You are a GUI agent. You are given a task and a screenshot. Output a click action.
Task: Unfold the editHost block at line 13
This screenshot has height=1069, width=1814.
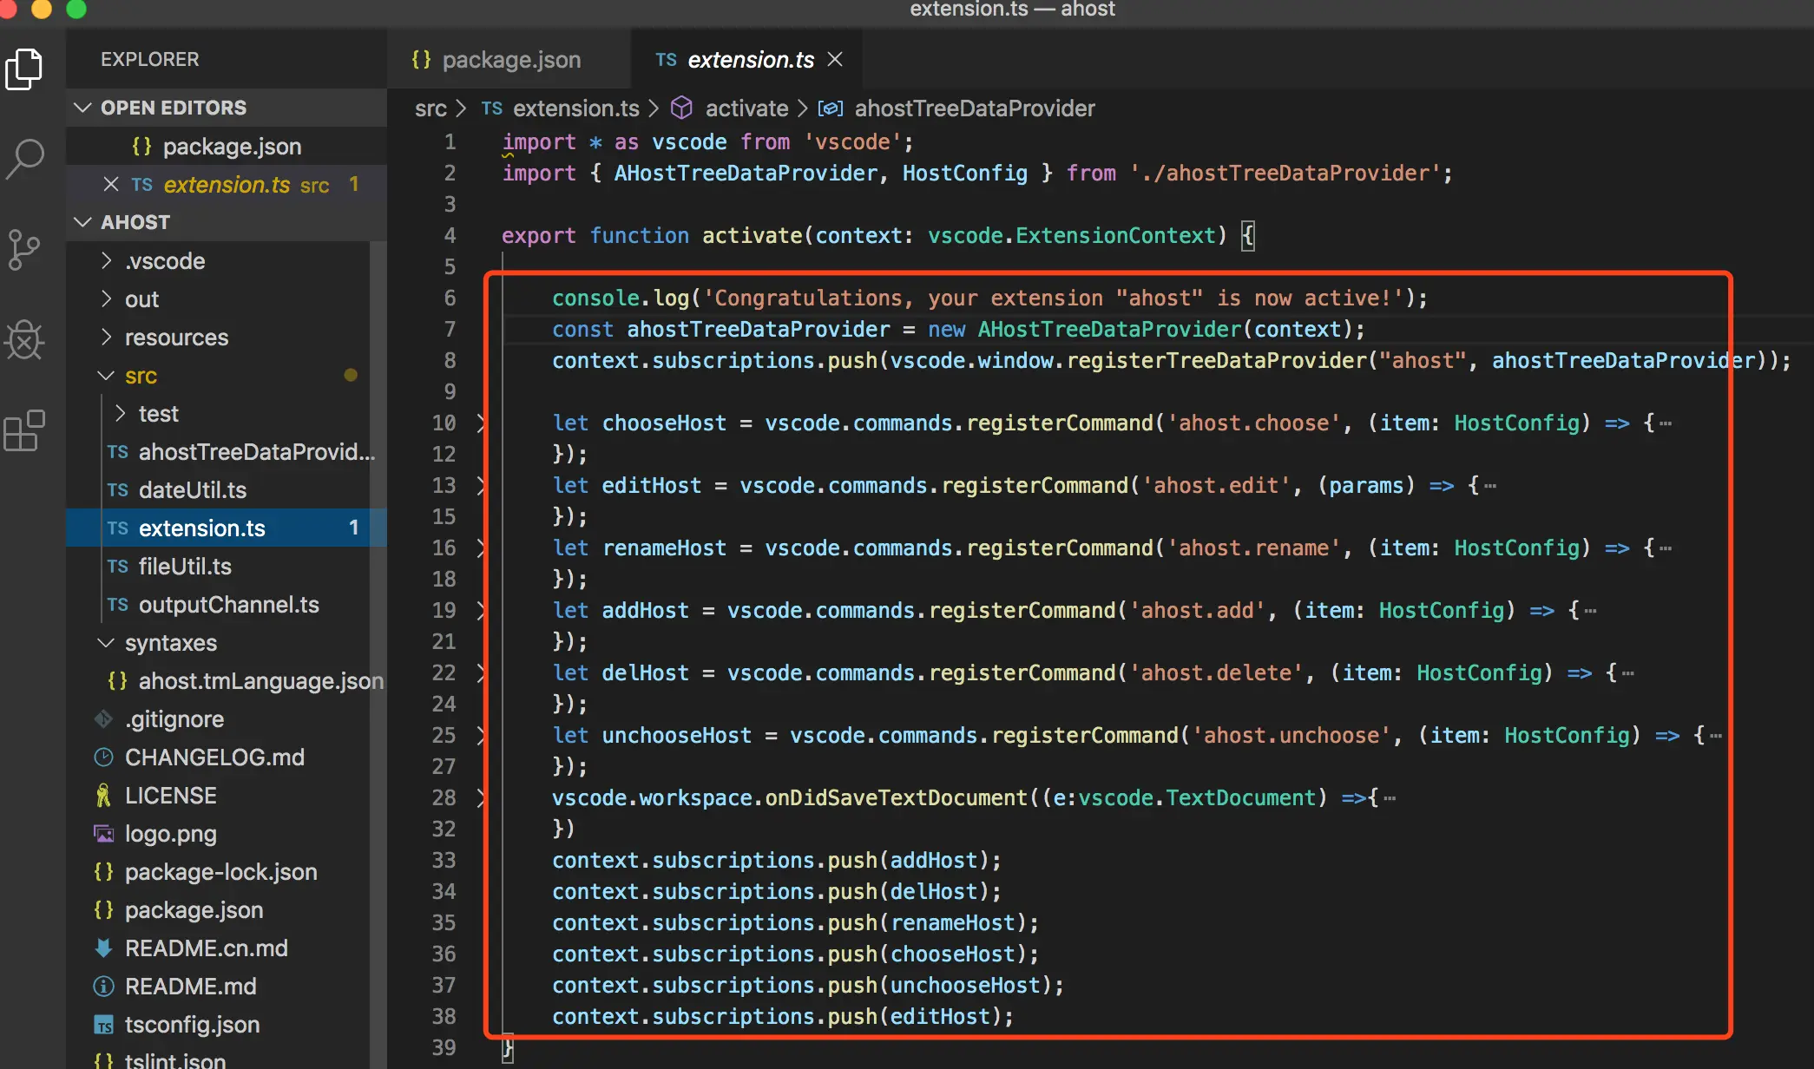click(x=482, y=486)
